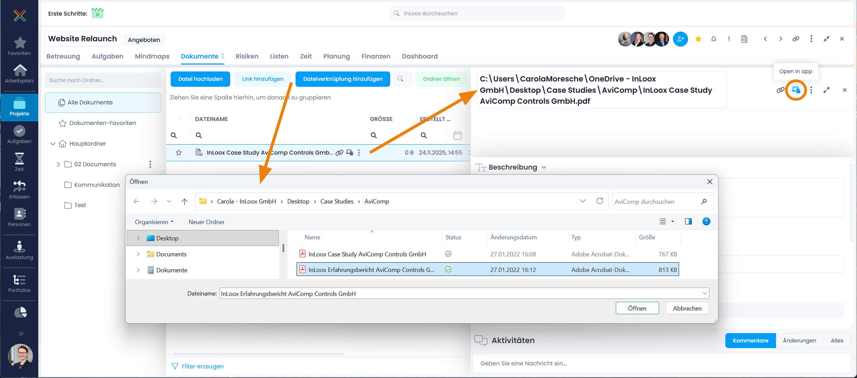Switch to the Dashboard tab
This screenshot has width=857, height=378.
tap(420, 56)
